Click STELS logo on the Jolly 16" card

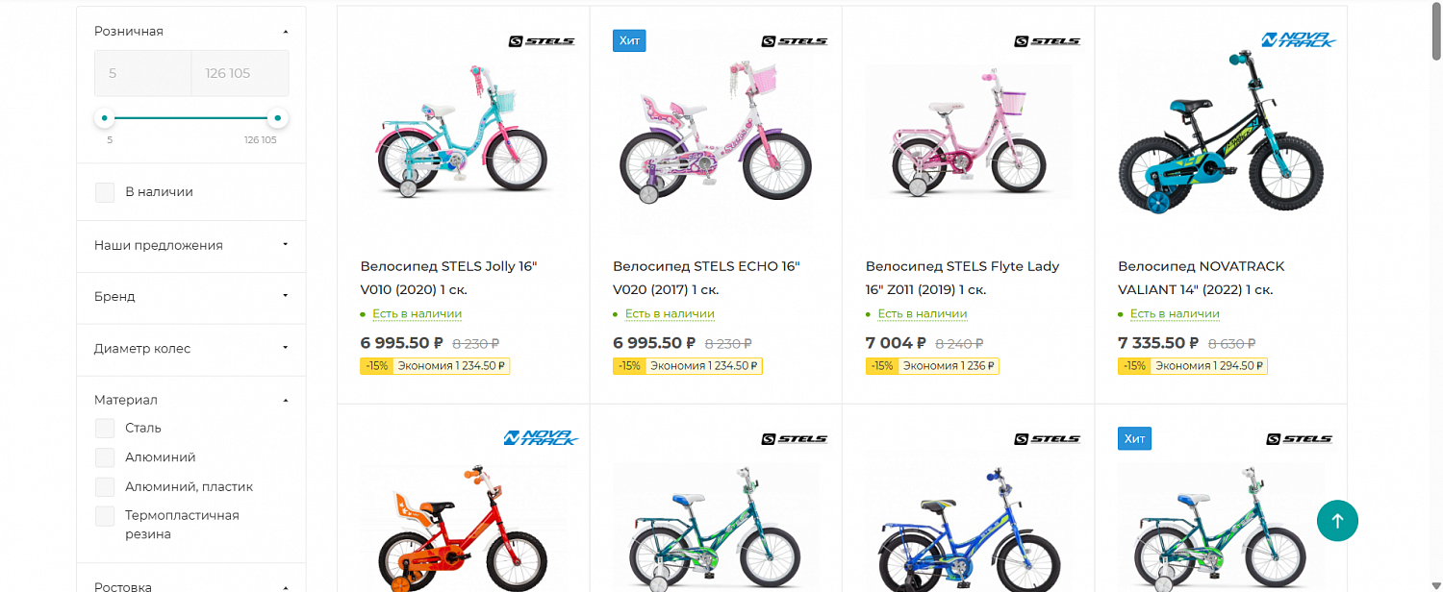(x=542, y=41)
